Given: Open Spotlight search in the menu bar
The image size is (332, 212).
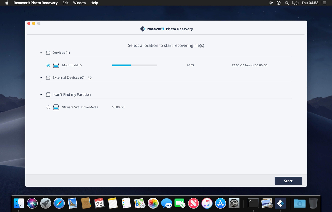Looking at the screenshot, I should click(287, 3).
